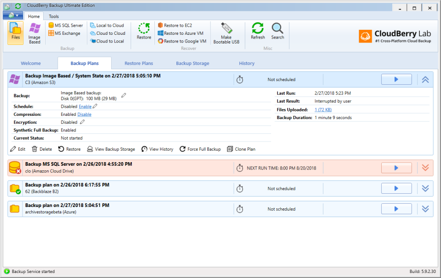
Task: Click the Files backup button in ribbon
Action: click(16, 33)
